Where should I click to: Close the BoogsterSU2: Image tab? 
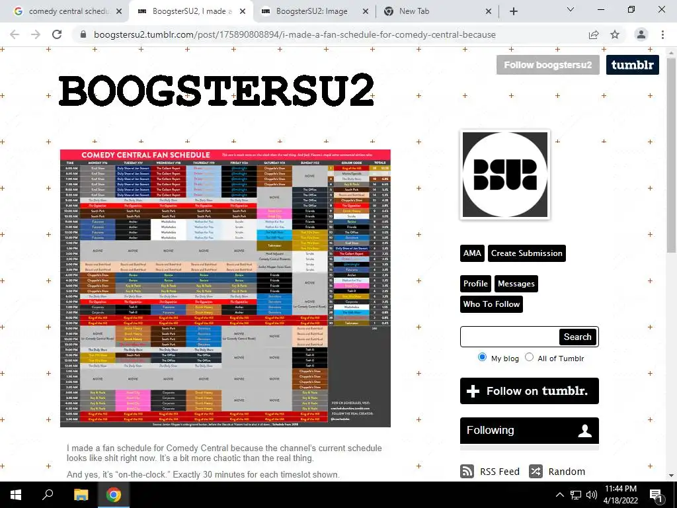(x=365, y=11)
